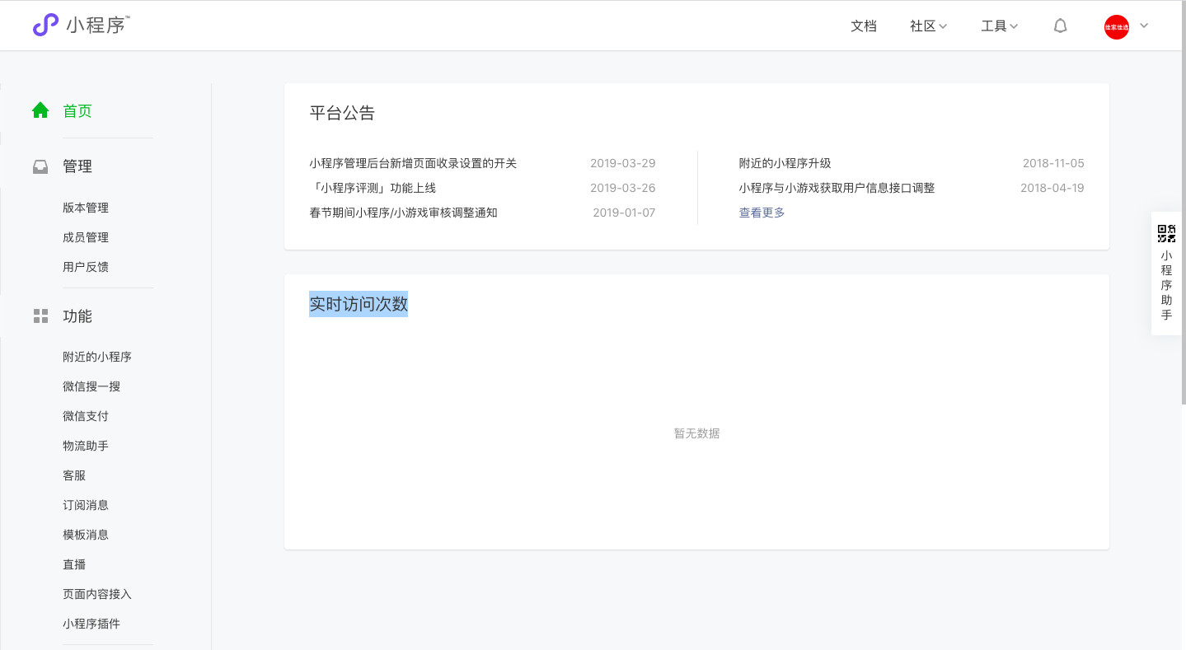Click the 小程序 logo icon
Image resolution: width=1186 pixels, height=650 pixels.
pos(46,25)
